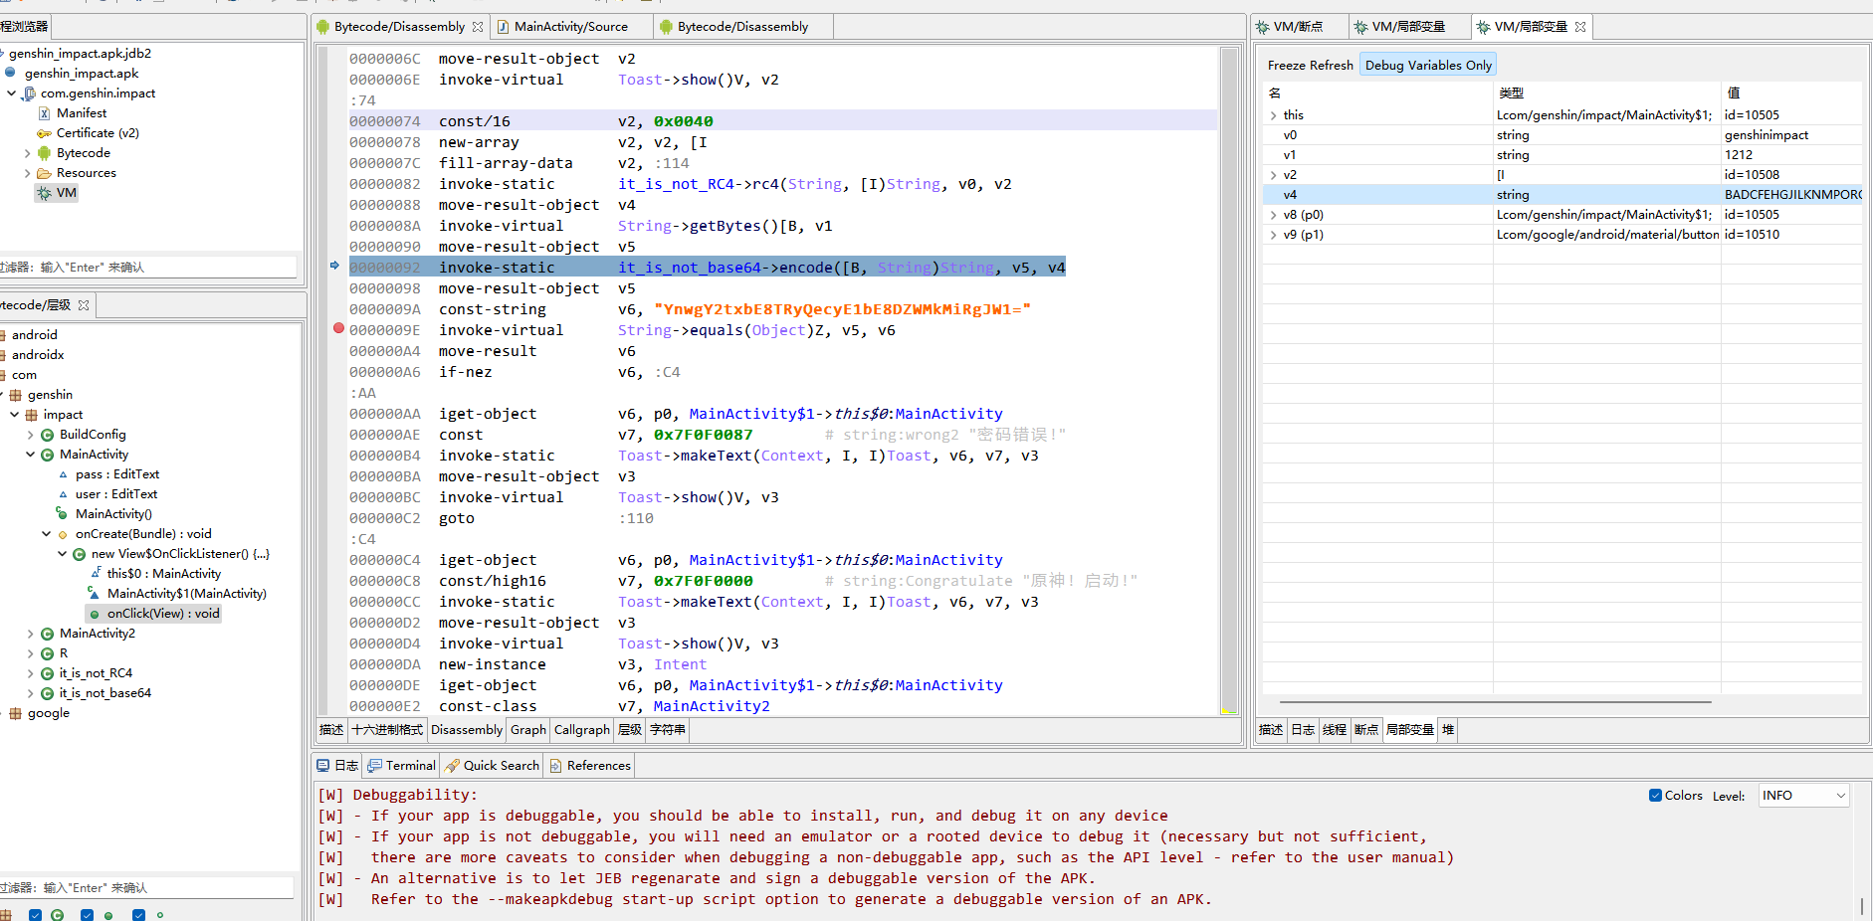Close the first Bytecode/Disassembly tab
1873x921 pixels.
[478, 27]
